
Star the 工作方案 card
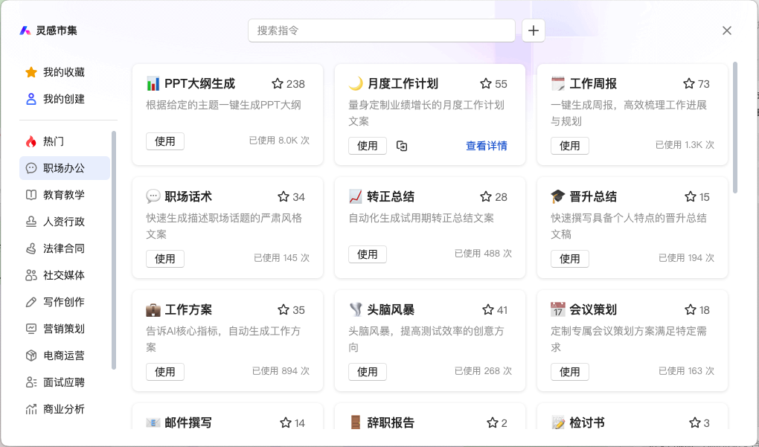click(x=284, y=309)
